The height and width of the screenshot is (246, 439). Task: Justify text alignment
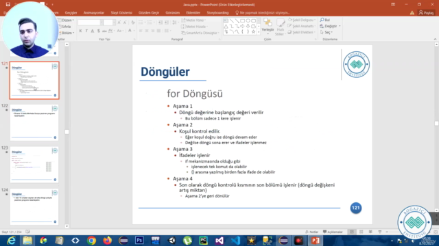click(158, 31)
